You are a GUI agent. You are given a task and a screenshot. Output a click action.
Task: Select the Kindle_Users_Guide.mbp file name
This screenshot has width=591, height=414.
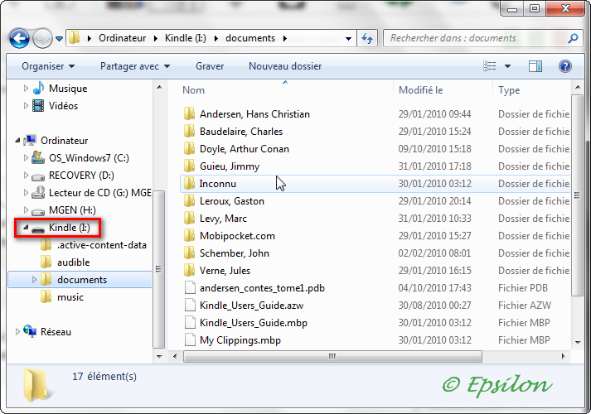pyautogui.click(x=254, y=323)
